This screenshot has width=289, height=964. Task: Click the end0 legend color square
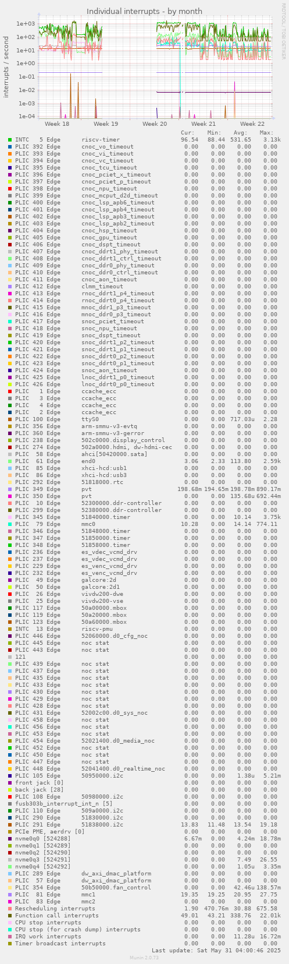coord(10,461)
